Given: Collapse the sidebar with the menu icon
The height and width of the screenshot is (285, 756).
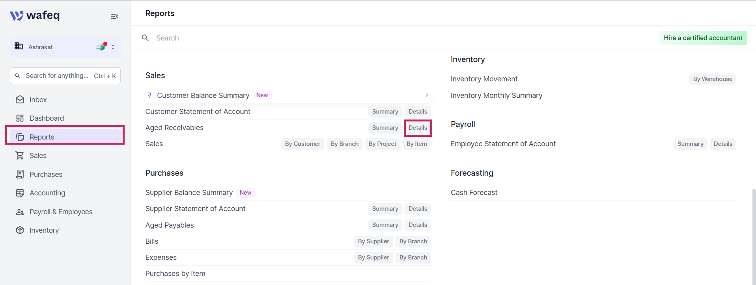Looking at the screenshot, I should tap(114, 16).
